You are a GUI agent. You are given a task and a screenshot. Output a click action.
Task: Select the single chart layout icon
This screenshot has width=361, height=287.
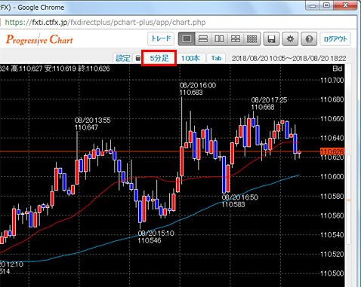tap(187, 39)
